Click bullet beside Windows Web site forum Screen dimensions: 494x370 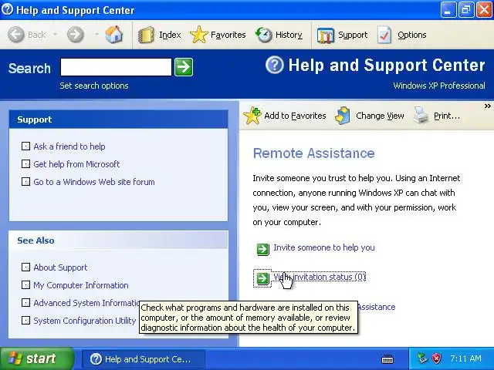tap(25, 182)
